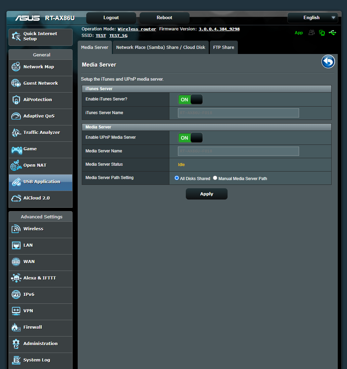Open Network Place (Samba) Share tab
The height and width of the screenshot is (369, 347).
161,47
